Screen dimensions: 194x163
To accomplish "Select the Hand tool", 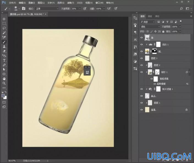I will (x=4, y=78).
